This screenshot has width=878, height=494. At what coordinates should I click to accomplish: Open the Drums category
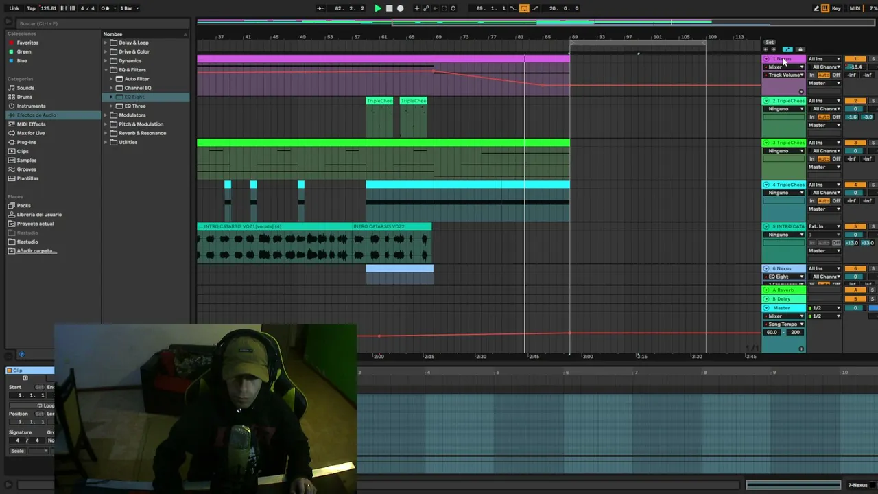click(24, 97)
